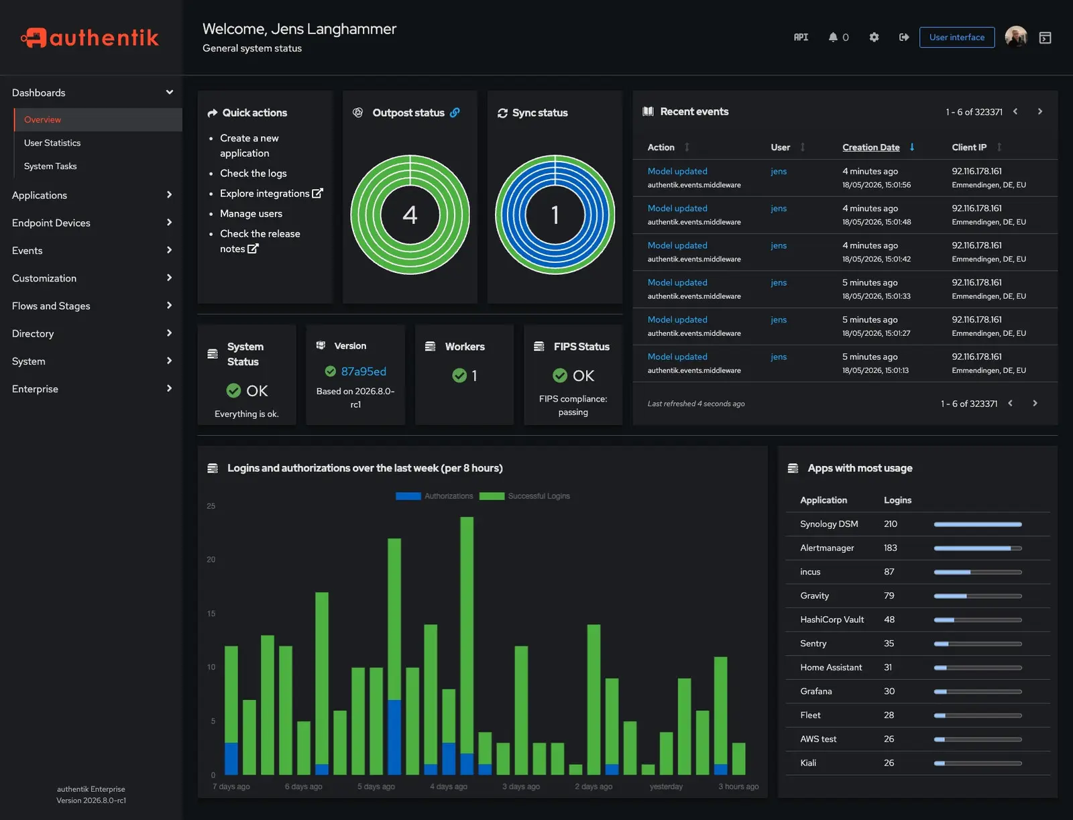Open version 87a95ed link
Viewport: 1073px width, 820px height.
click(x=363, y=371)
